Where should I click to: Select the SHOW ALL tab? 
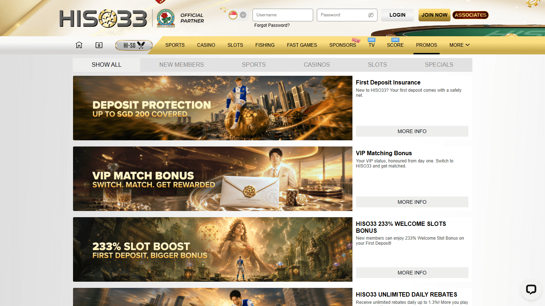[106, 65]
